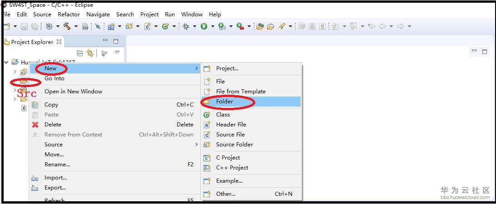
Task: Click the Run Last Tool profile icon
Action: pos(222,27)
